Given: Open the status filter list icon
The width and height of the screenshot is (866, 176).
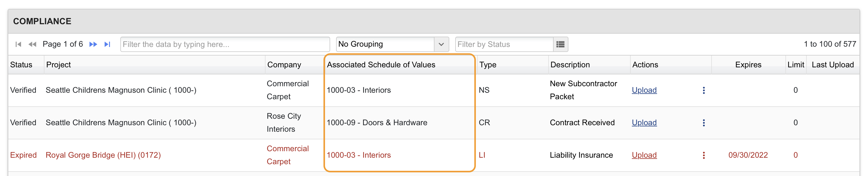Looking at the screenshot, I should point(560,44).
